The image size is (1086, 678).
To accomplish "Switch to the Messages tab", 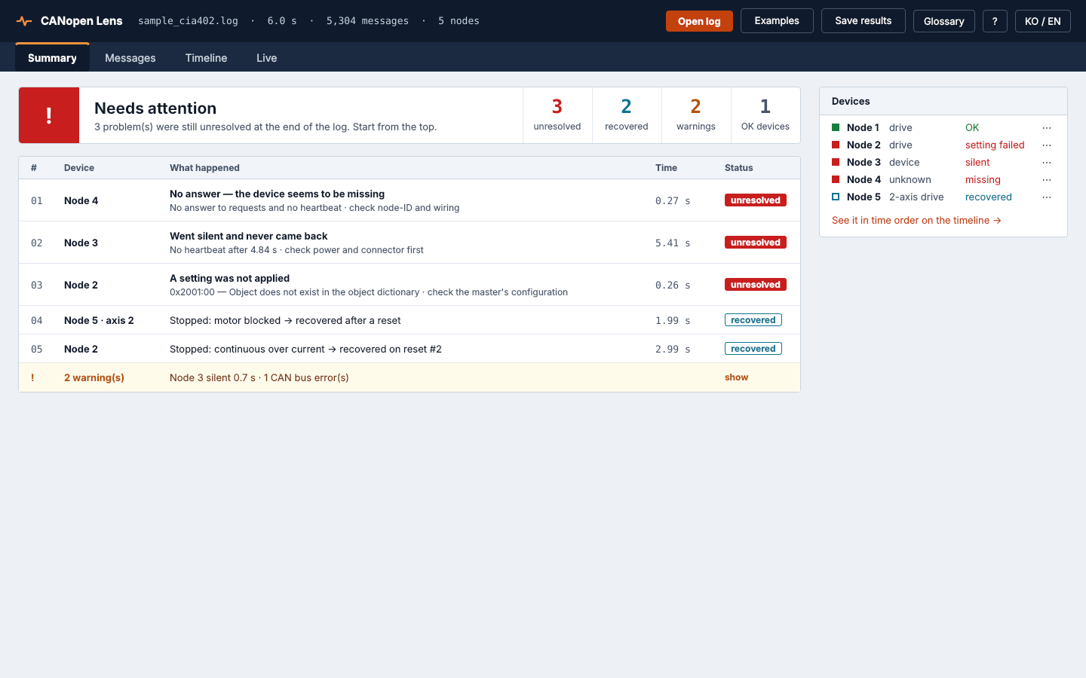I will coord(130,58).
